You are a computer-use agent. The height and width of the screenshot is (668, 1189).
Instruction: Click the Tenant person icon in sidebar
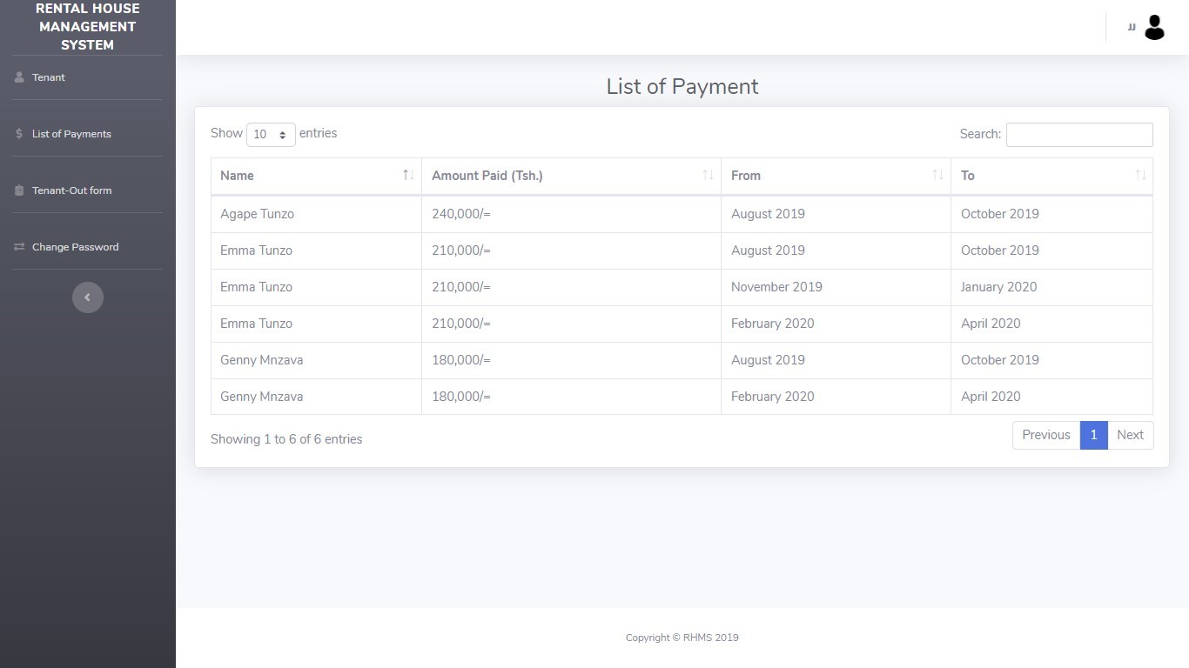coord(19,77)
